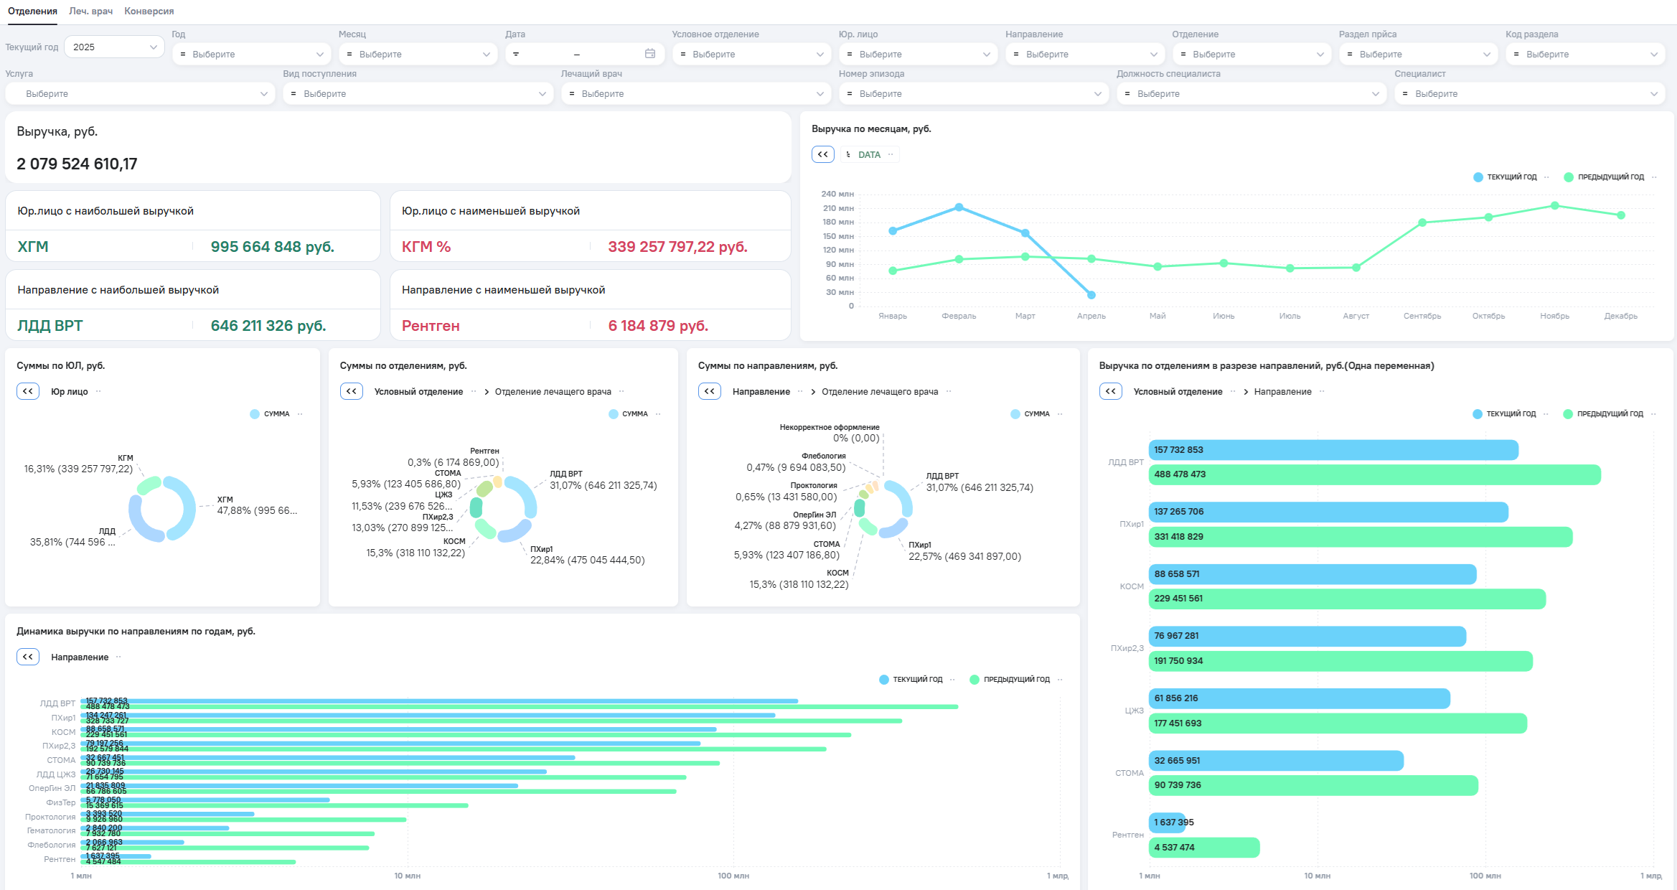1677x890 pixels.
Task: Click green ПРЕДЫДУЩИЙ ГОД swatch in Динамика выручки
Action: coord(974,679)
